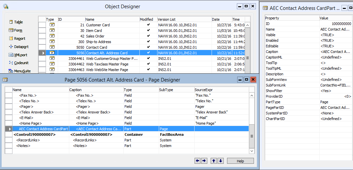Click the page type icon for Customer Card
Image resolution: width=353 pixels, height=170 pixels.
point(52,25)
